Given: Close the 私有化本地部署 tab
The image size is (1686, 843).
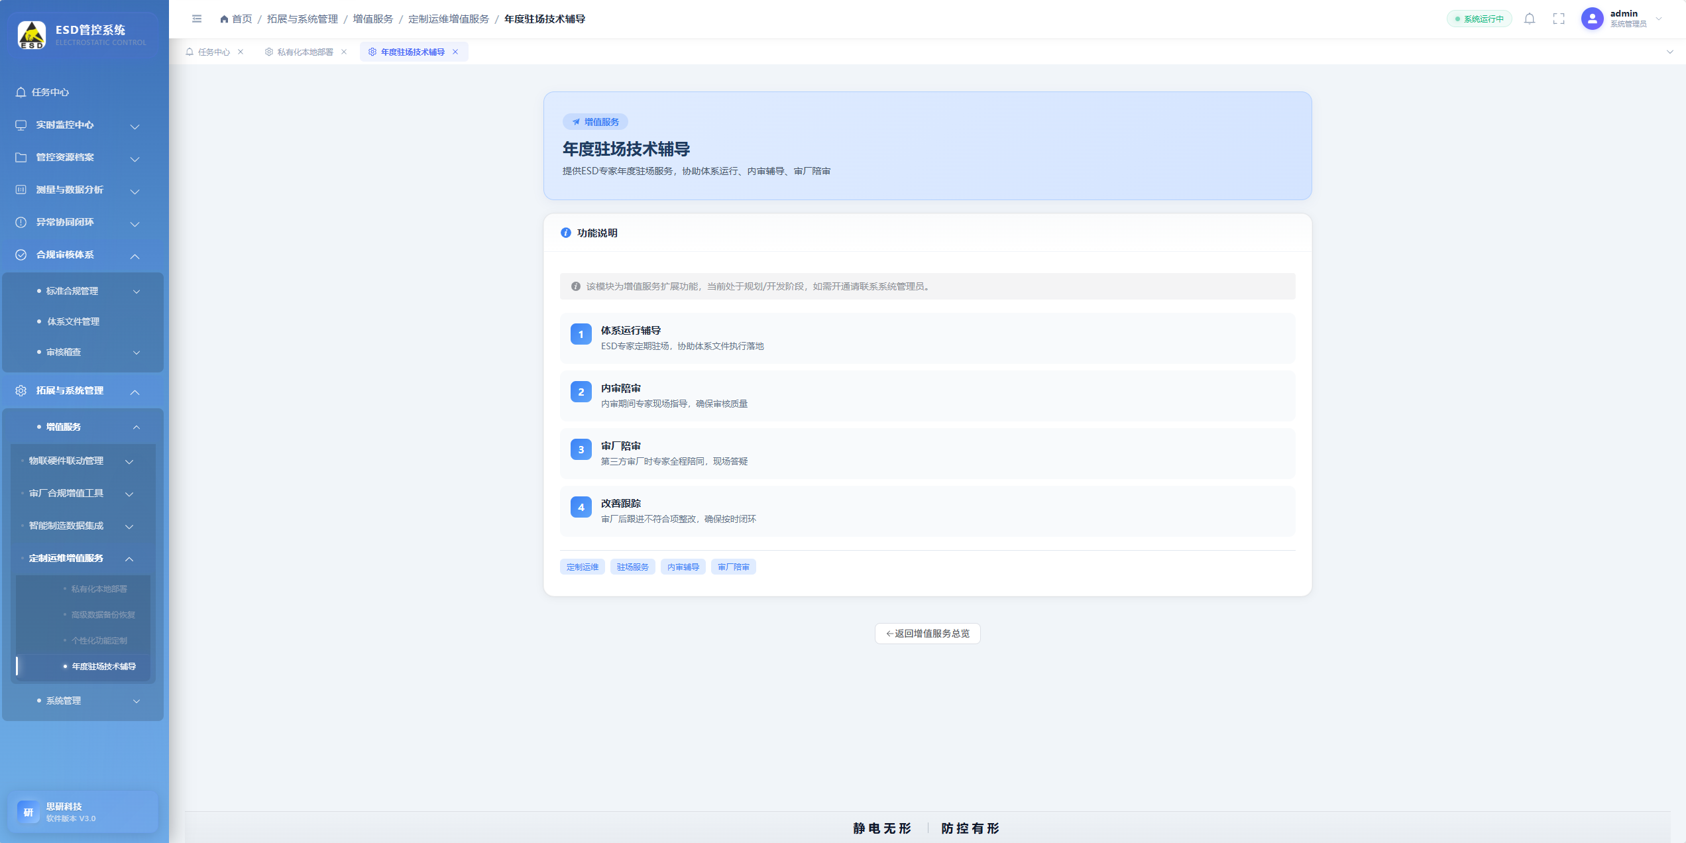Looking at the screenshot, I should tap(344, 52).
